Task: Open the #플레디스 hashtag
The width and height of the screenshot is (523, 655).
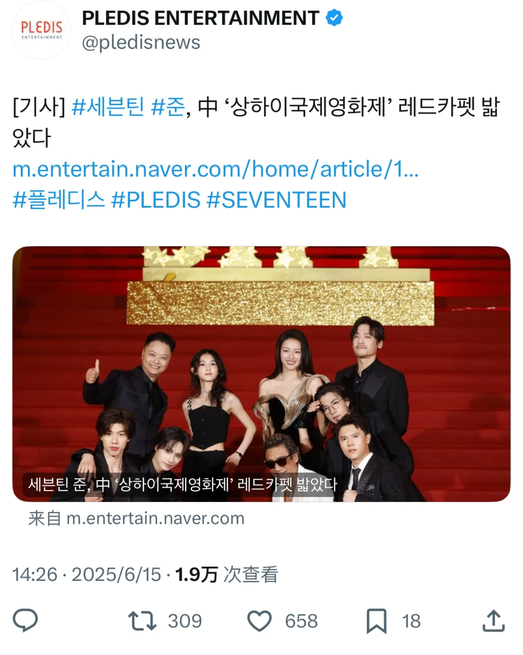Action: click(59, 200)
